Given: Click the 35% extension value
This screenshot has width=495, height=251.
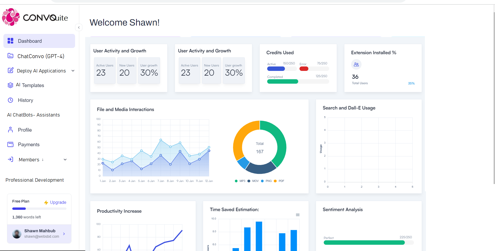Looking at the screenshot, I should (411, 83).
